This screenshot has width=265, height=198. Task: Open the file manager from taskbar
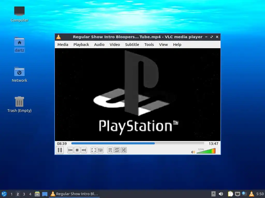click(x=37, y=194)
